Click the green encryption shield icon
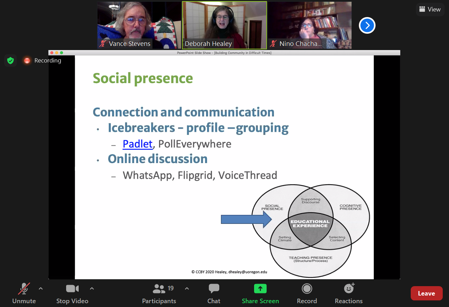This screenshot has width=449, height=307. [x=10, y=60]
